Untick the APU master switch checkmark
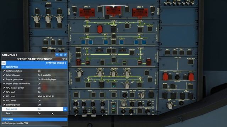Screen dimensions: 227x127 click(x=4, y=88)
